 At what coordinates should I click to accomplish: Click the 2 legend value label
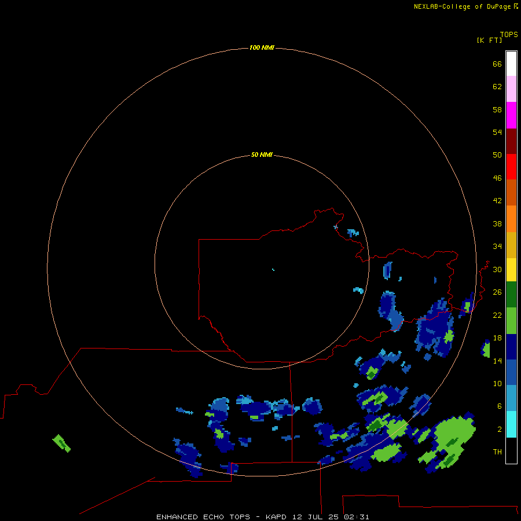(x=500, y=429)
